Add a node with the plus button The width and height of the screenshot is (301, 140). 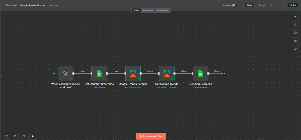pyautogui.click(x=295, y=17)
